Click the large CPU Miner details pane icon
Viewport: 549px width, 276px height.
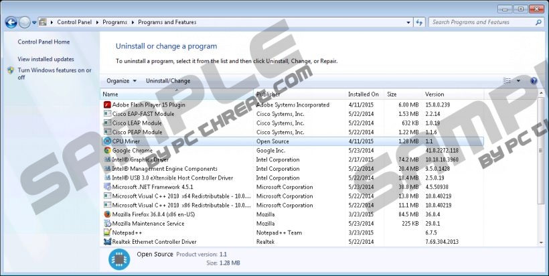click(119, 259)
